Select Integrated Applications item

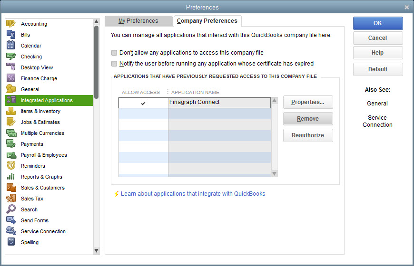click(x=49, y=100)
